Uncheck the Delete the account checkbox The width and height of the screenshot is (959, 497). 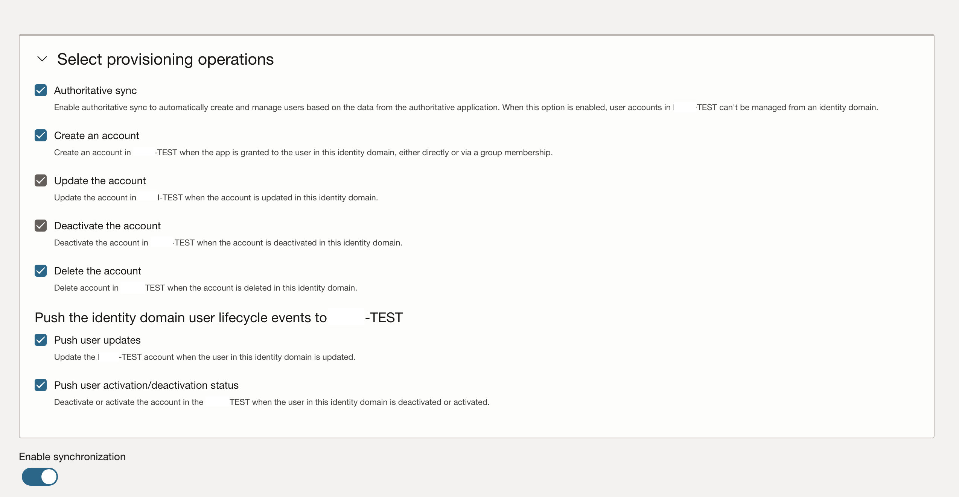tap(41, 270)
